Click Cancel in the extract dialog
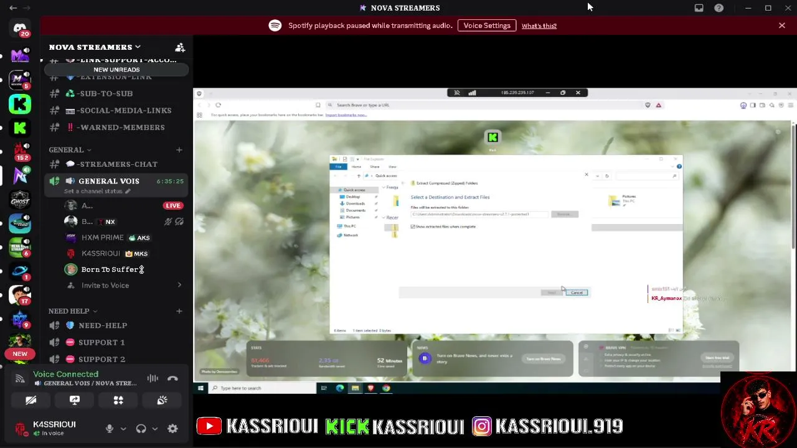The height and width of the screenshot is (448, 797). [577, 292]
